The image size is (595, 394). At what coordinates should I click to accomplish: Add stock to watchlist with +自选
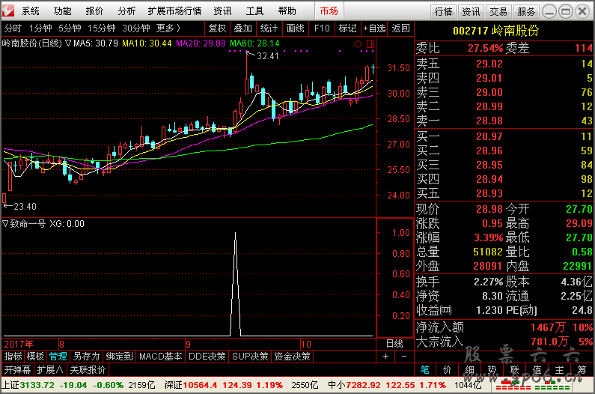coord(374,28)
